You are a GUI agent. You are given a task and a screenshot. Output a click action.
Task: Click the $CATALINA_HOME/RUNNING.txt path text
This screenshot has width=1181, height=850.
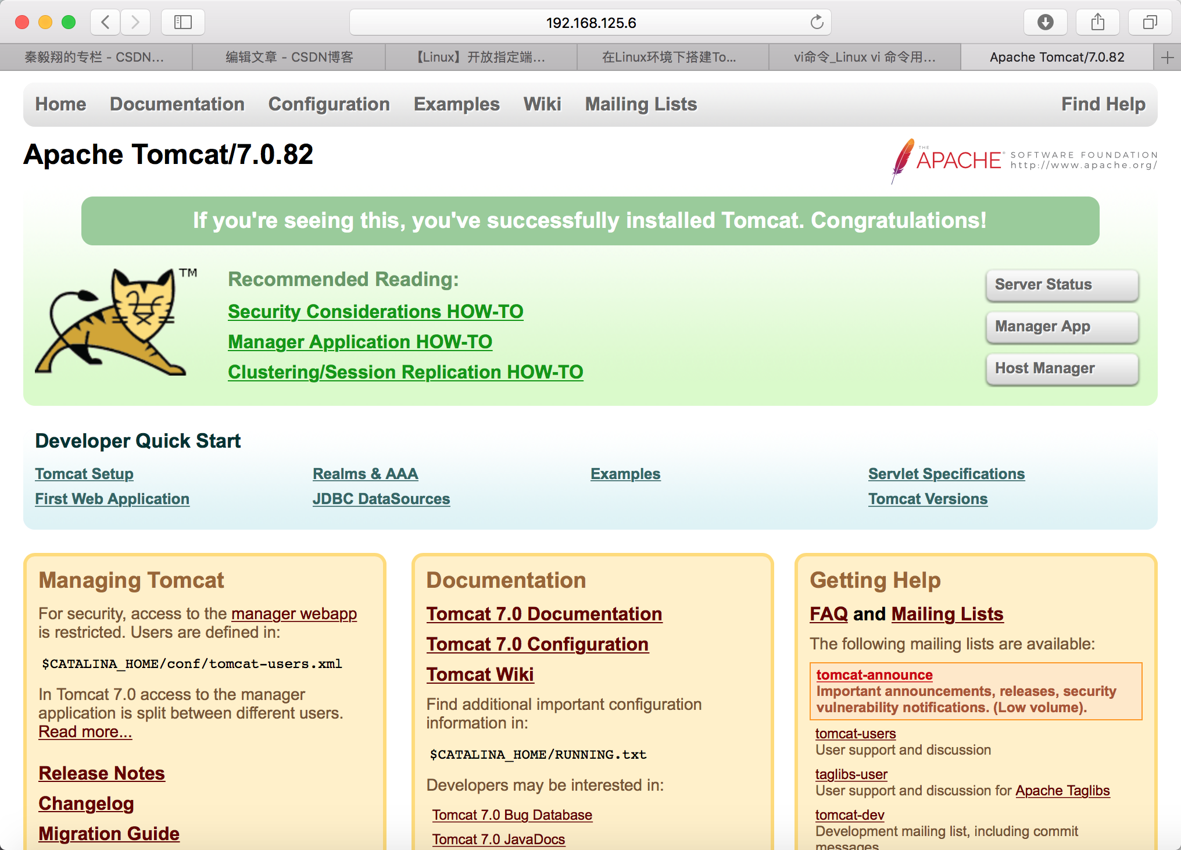(x=538, y=755)
